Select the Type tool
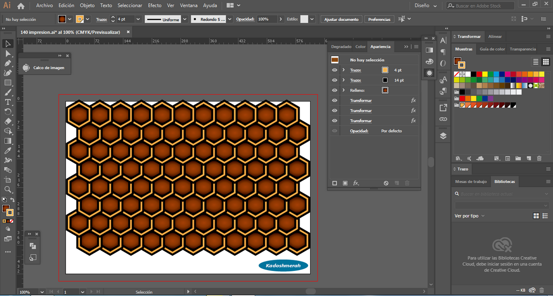 (8, 102)
